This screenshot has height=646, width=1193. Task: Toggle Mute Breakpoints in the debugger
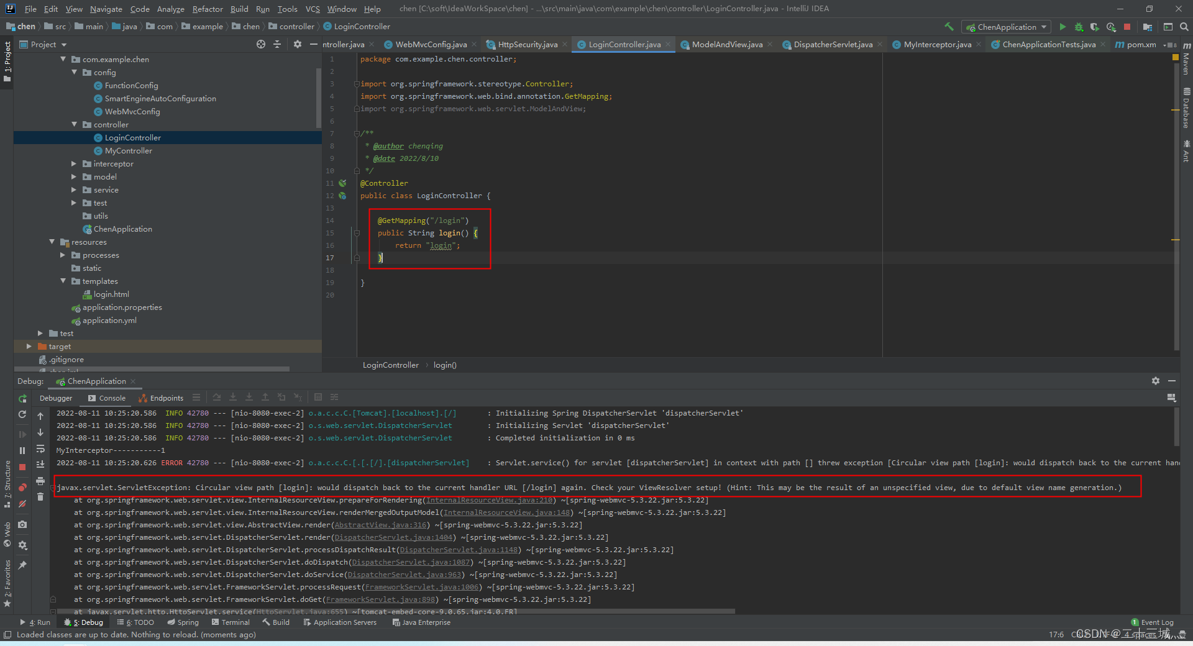22,504
